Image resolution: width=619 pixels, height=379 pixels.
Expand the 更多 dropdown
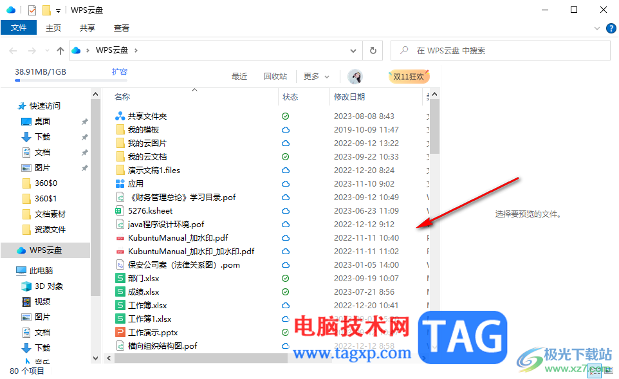(x=316, y=76)
